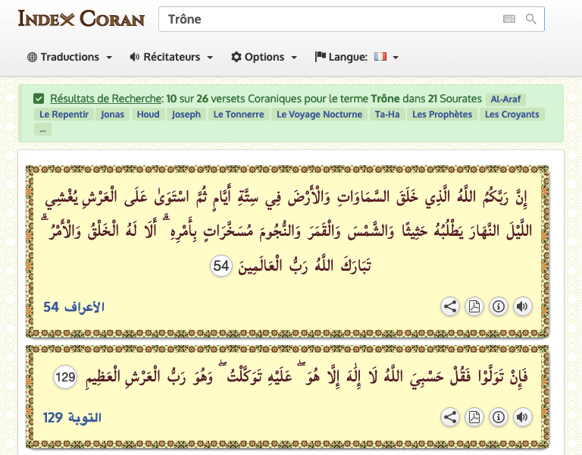Open PDF export for Al-Araf verse 54
Viewport: 582px width, 455px height.
click(x=474, y=306)
